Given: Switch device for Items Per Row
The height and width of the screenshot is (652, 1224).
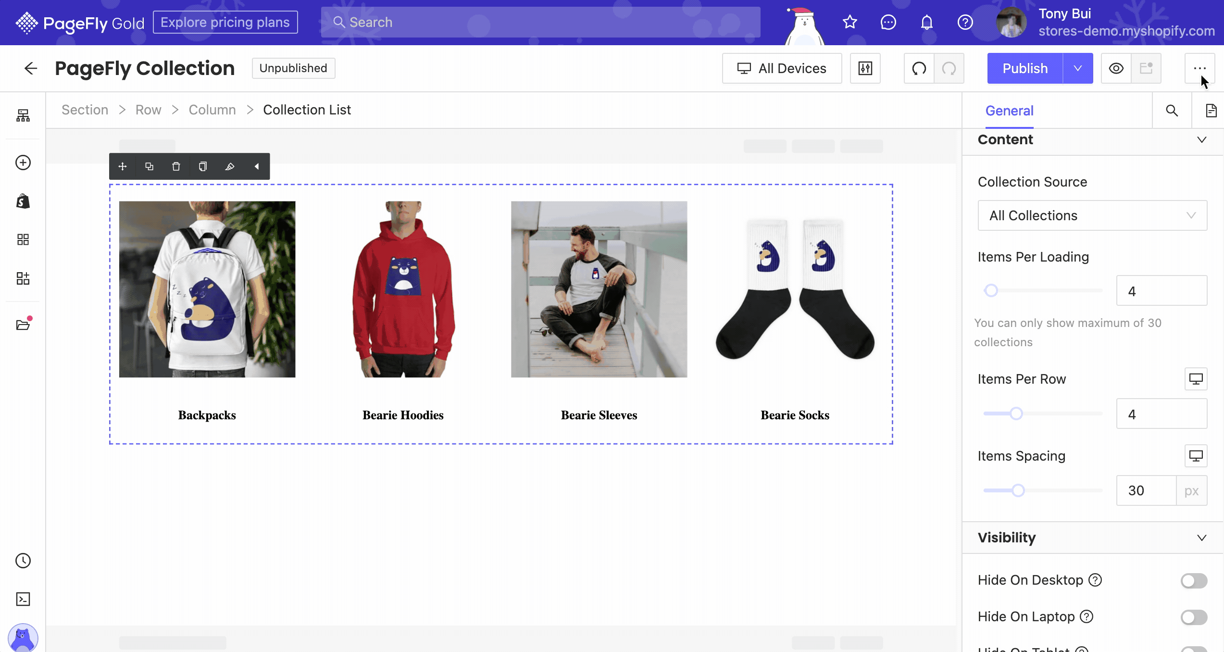Looking at the screenshot, I should click(1196, 379).
